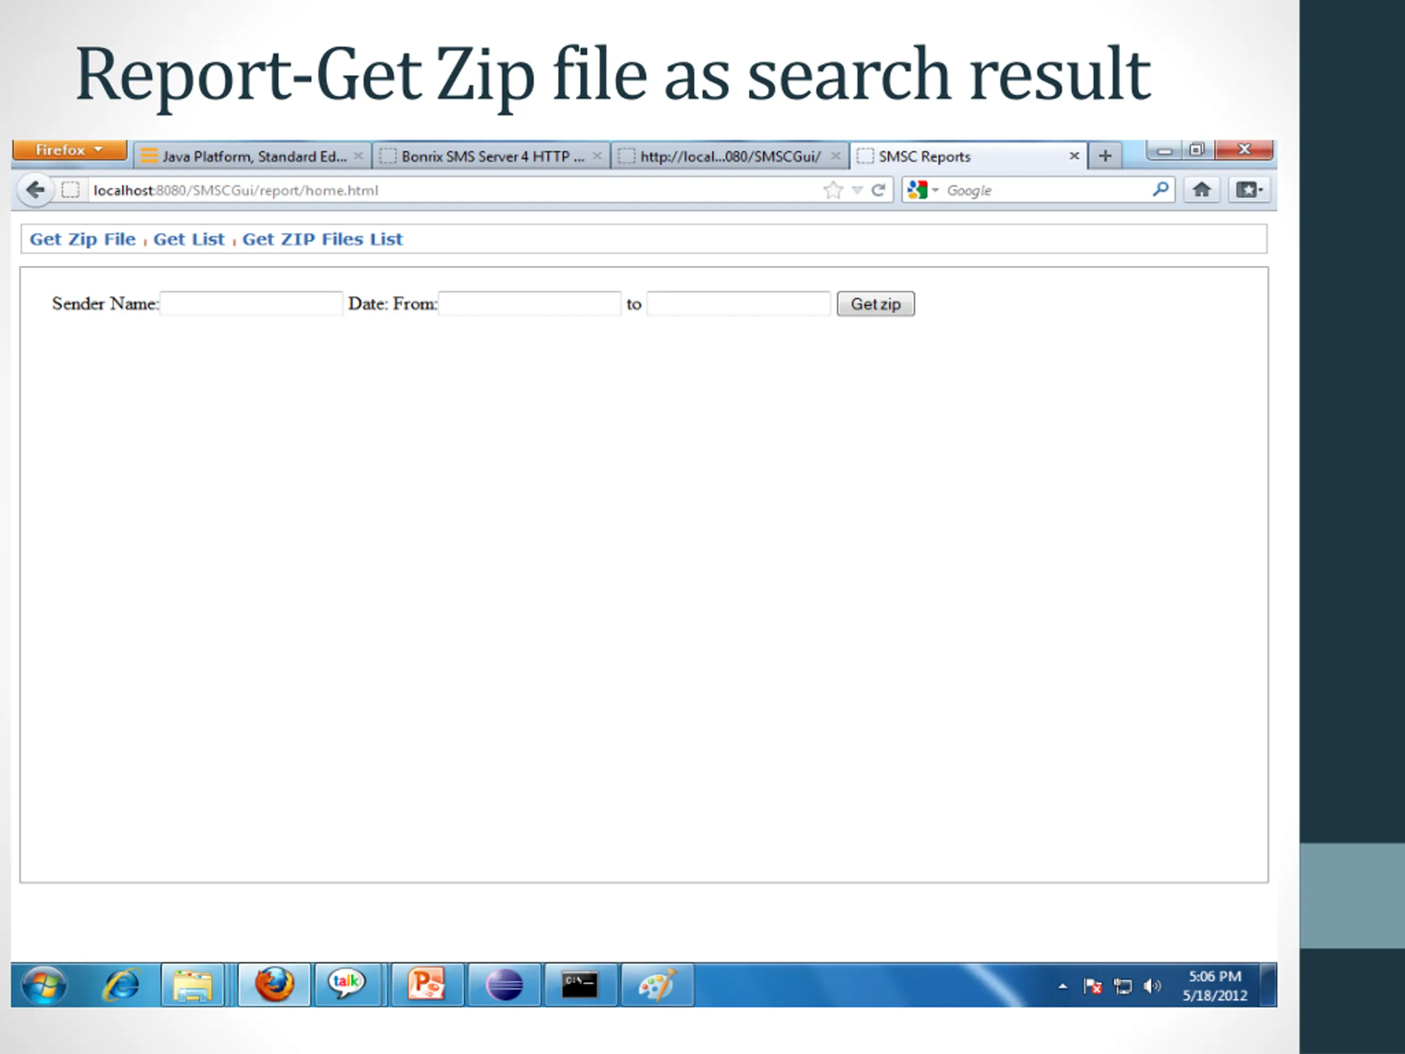
Task: Switch to the Bonrix SMS Server 4 HTTP tab
Action: pyautogui.click(x=490, y=156)
